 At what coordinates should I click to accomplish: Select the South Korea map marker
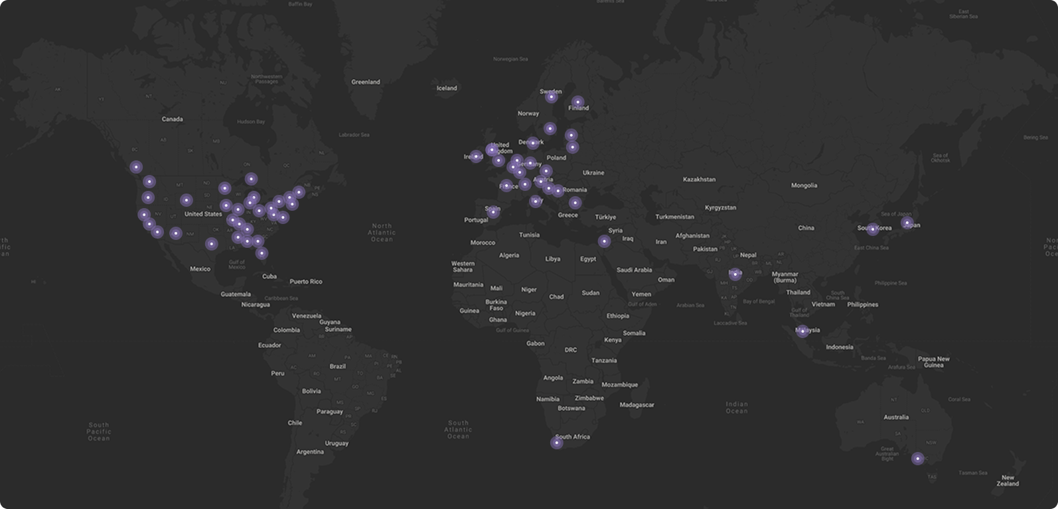pos(873,229)
